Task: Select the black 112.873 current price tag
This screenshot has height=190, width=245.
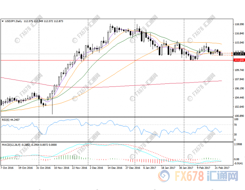Action: click(x=238, y=54)
